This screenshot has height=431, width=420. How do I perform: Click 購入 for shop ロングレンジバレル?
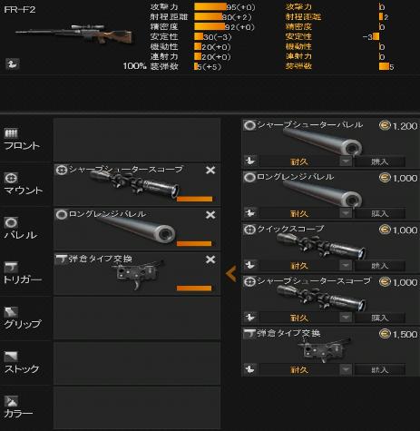(x=379, y=213)
